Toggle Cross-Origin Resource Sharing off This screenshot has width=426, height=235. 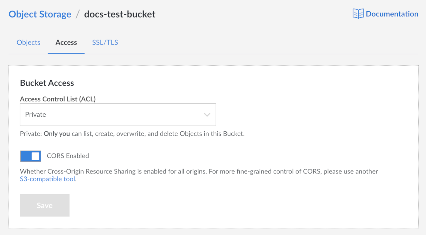30,156
